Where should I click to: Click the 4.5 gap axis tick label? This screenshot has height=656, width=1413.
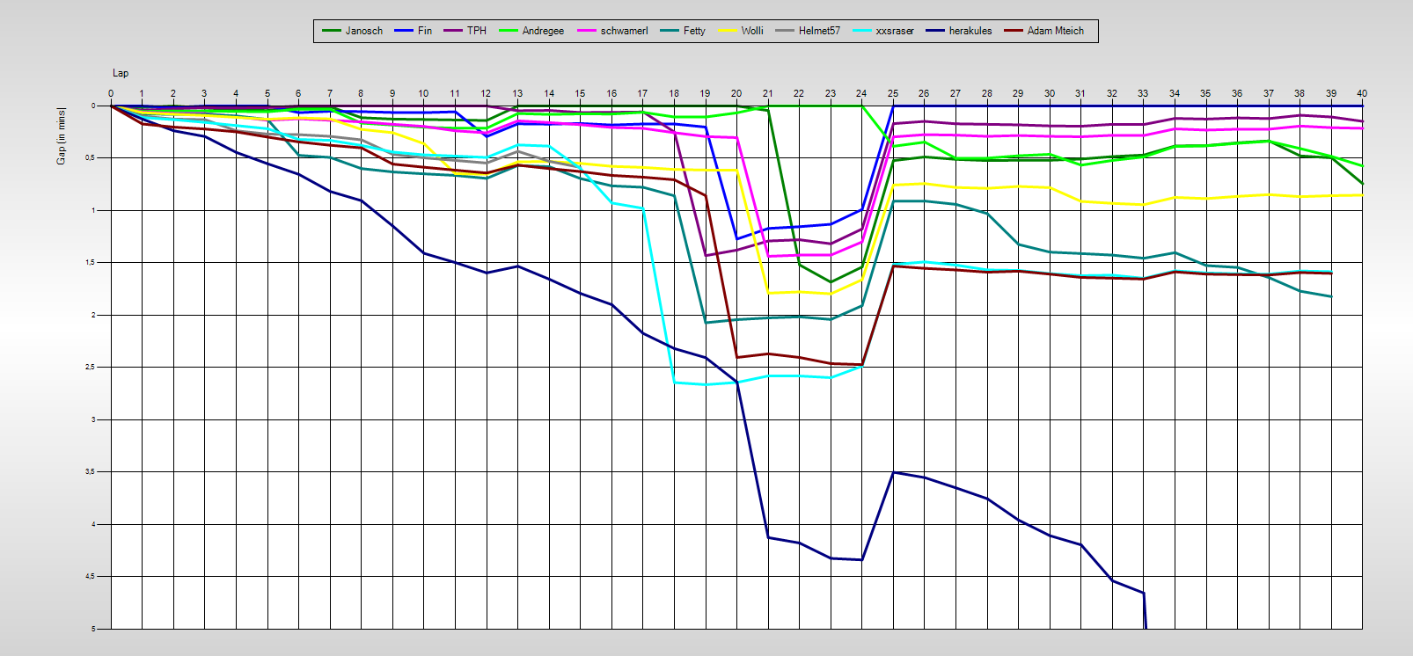pos(89,577)
